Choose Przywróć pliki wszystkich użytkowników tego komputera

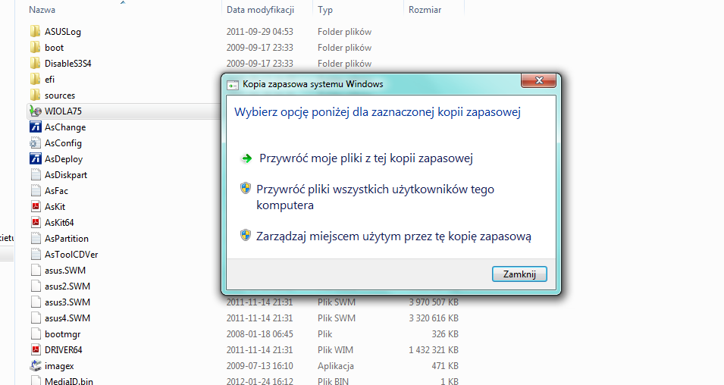(x=375, y=197)
